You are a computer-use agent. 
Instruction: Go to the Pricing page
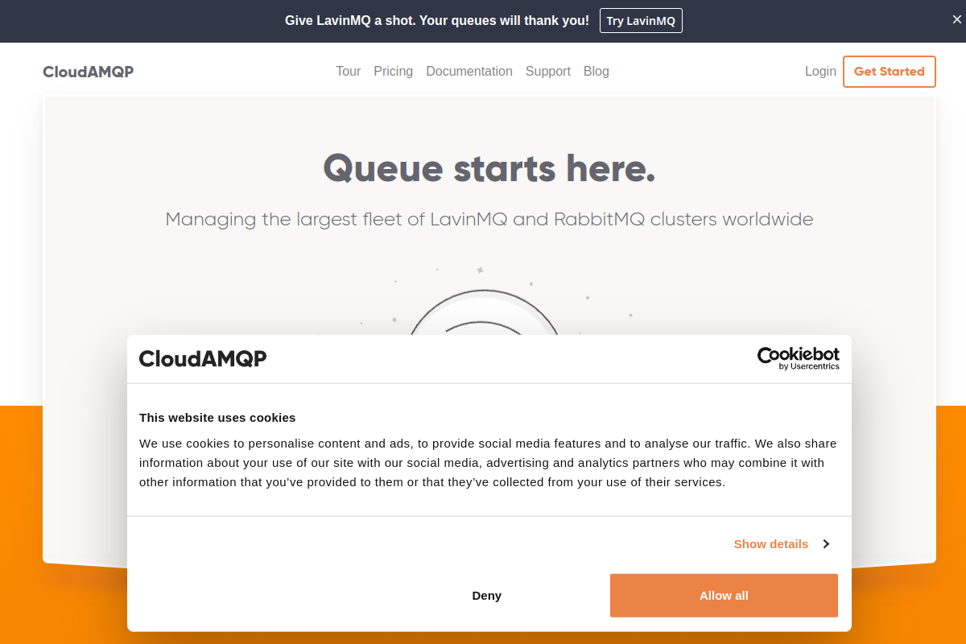(x=393, y=72)
